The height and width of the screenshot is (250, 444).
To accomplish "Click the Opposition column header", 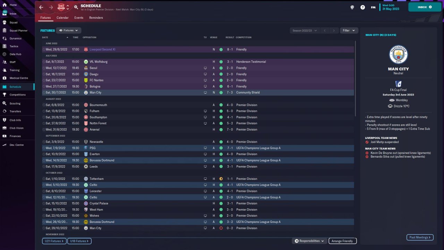I will click(x=89, y=37).
